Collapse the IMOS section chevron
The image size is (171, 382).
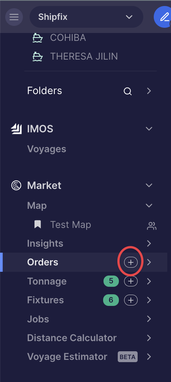tap(149, 129)
